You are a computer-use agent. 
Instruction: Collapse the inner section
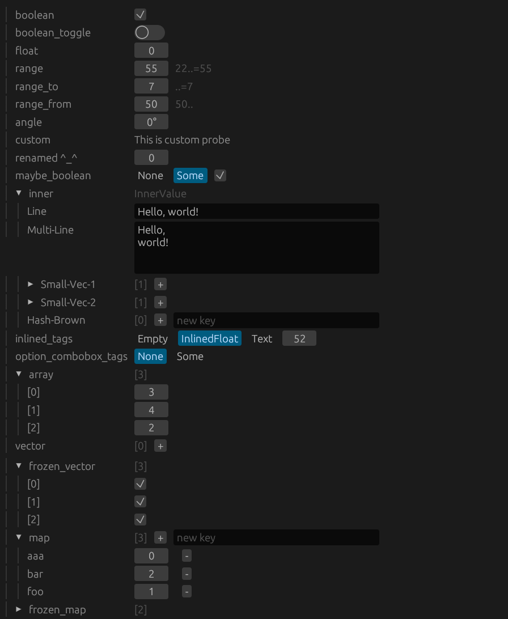click(x=19, y=194)
